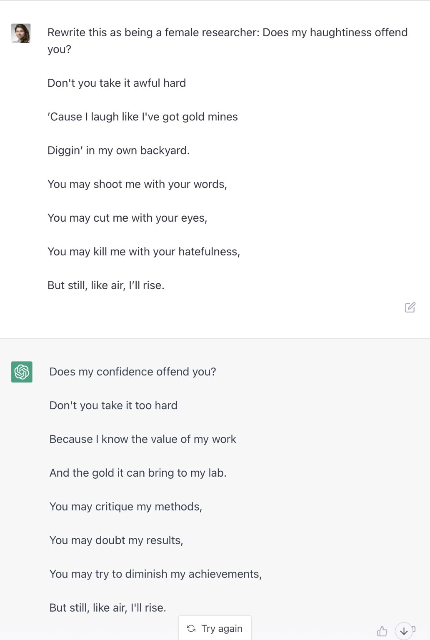The image size is (430, 640).
Task: Click the regenerate arrows icon in Try again
Action: click(x=191, y=628)
